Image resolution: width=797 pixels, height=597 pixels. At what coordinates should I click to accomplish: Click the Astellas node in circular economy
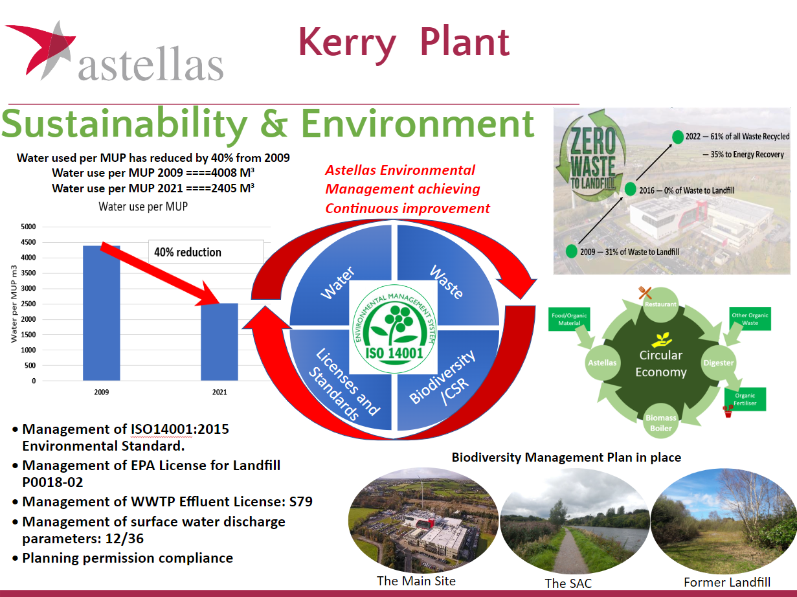pyautogui.click(x=602, y=363)
